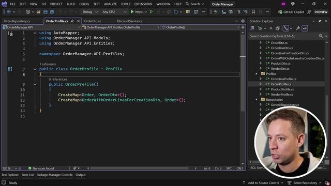The height and width of the screenshot is (186, 331).
Task: Click Select Repository in status bar
Action: tap(305, 183)
